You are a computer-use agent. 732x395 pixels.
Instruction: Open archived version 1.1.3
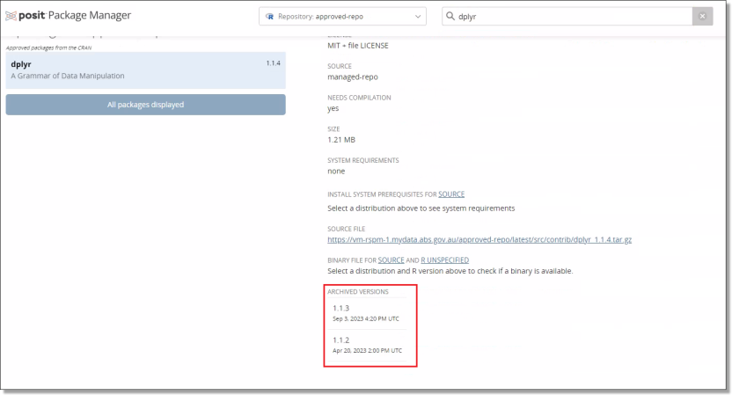coord(341,308)
